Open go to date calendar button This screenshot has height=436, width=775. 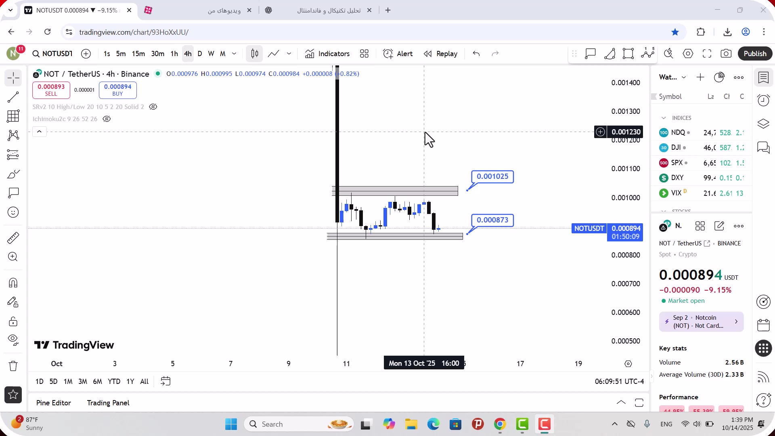pyautogui.click(x=165, y=381)
